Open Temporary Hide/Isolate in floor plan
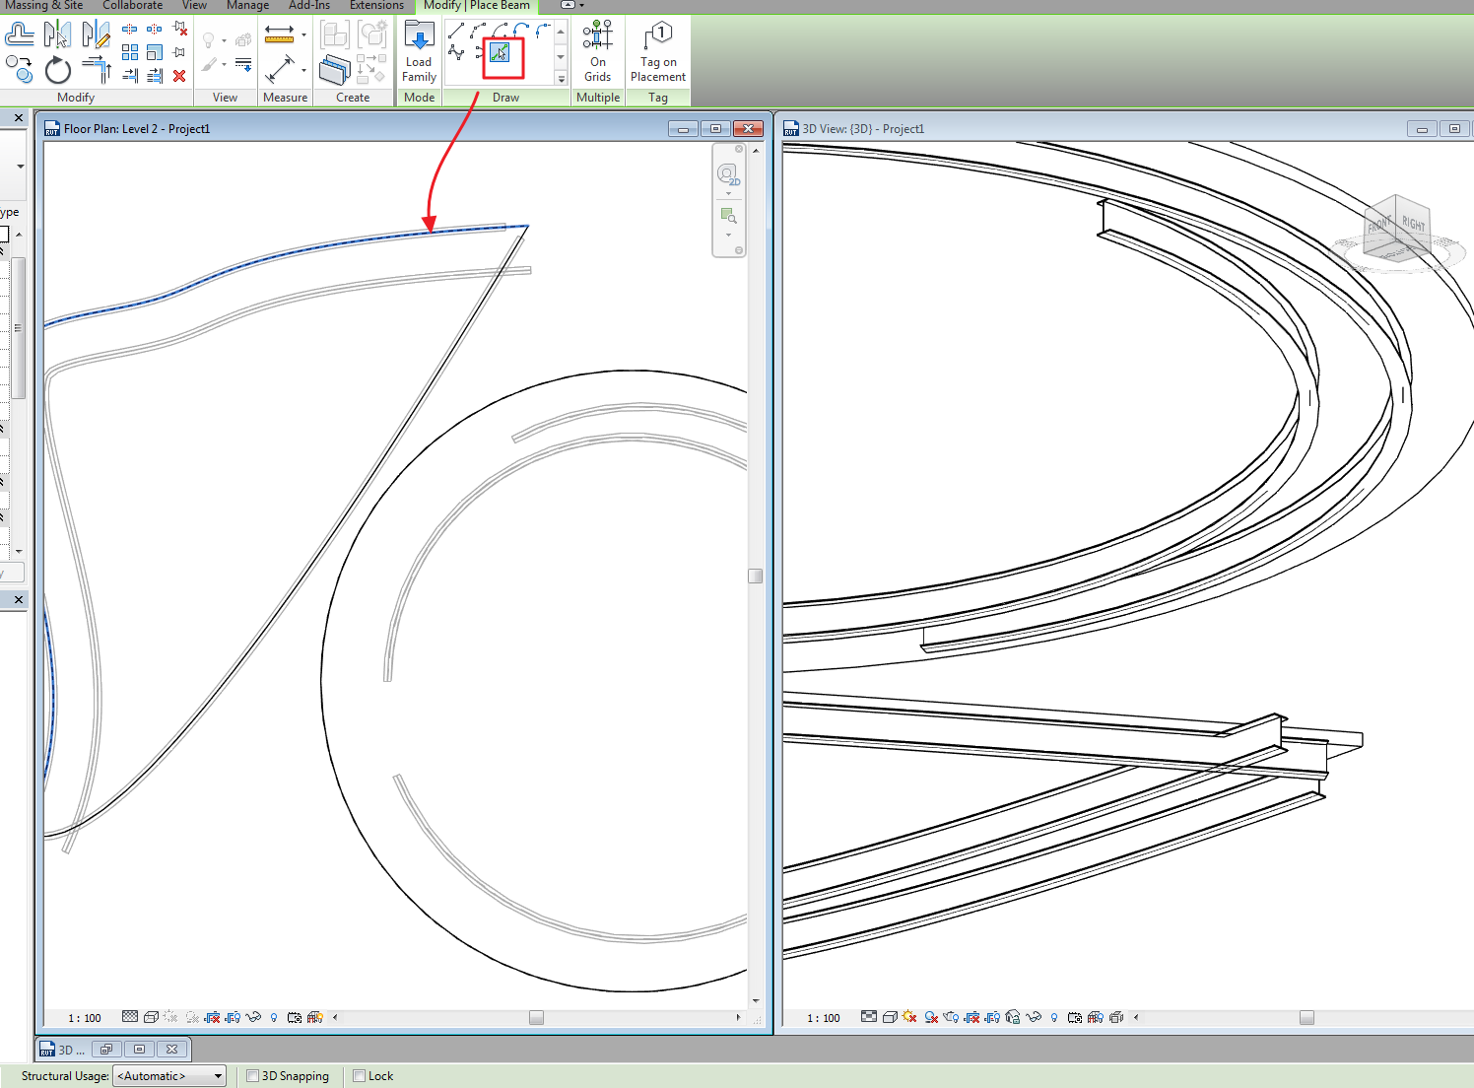The image size is (1474, 1088). click(253, 1017)
